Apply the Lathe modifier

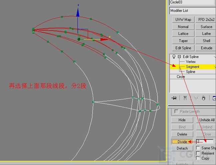tap(206, 34)
